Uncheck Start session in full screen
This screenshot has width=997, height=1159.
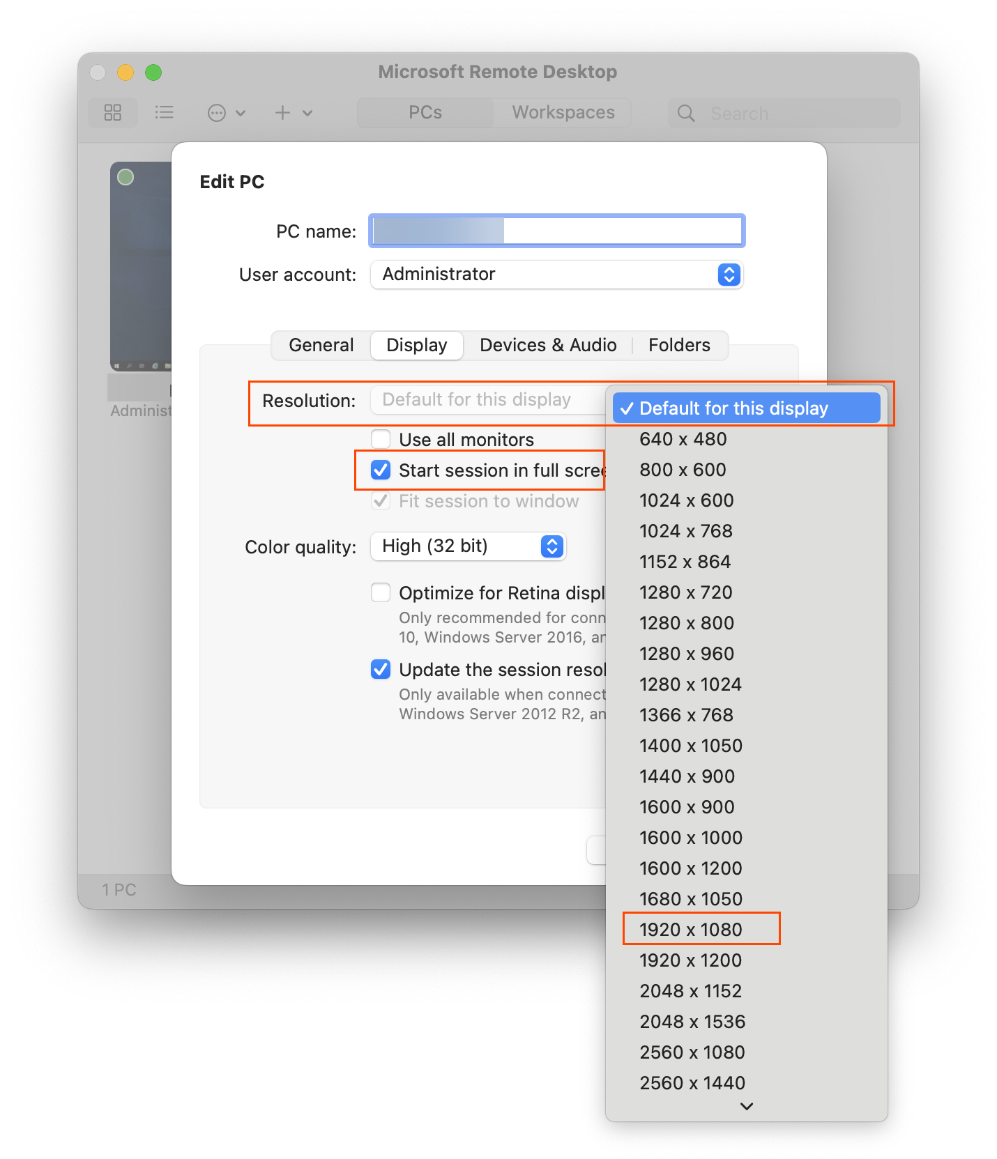tap(381, 470)
